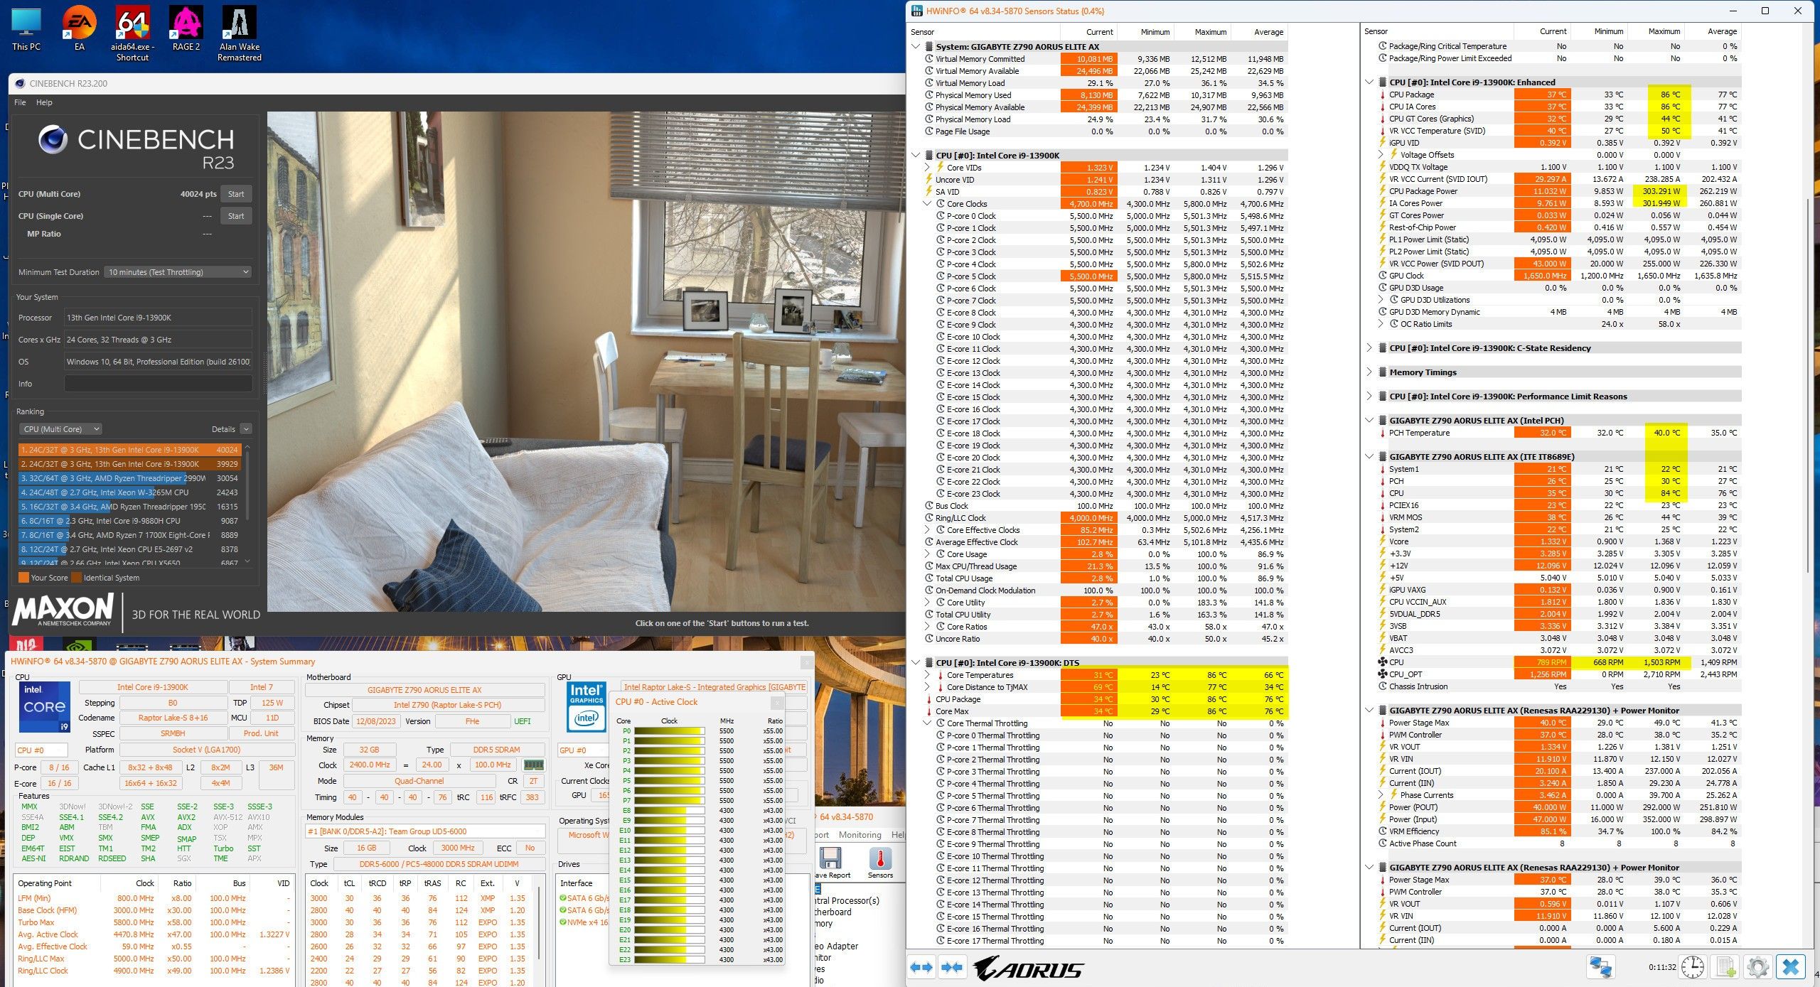This screenshot has width=1820, height=987.
Task: Click the empty Info input field
Action: coord(158,384)
